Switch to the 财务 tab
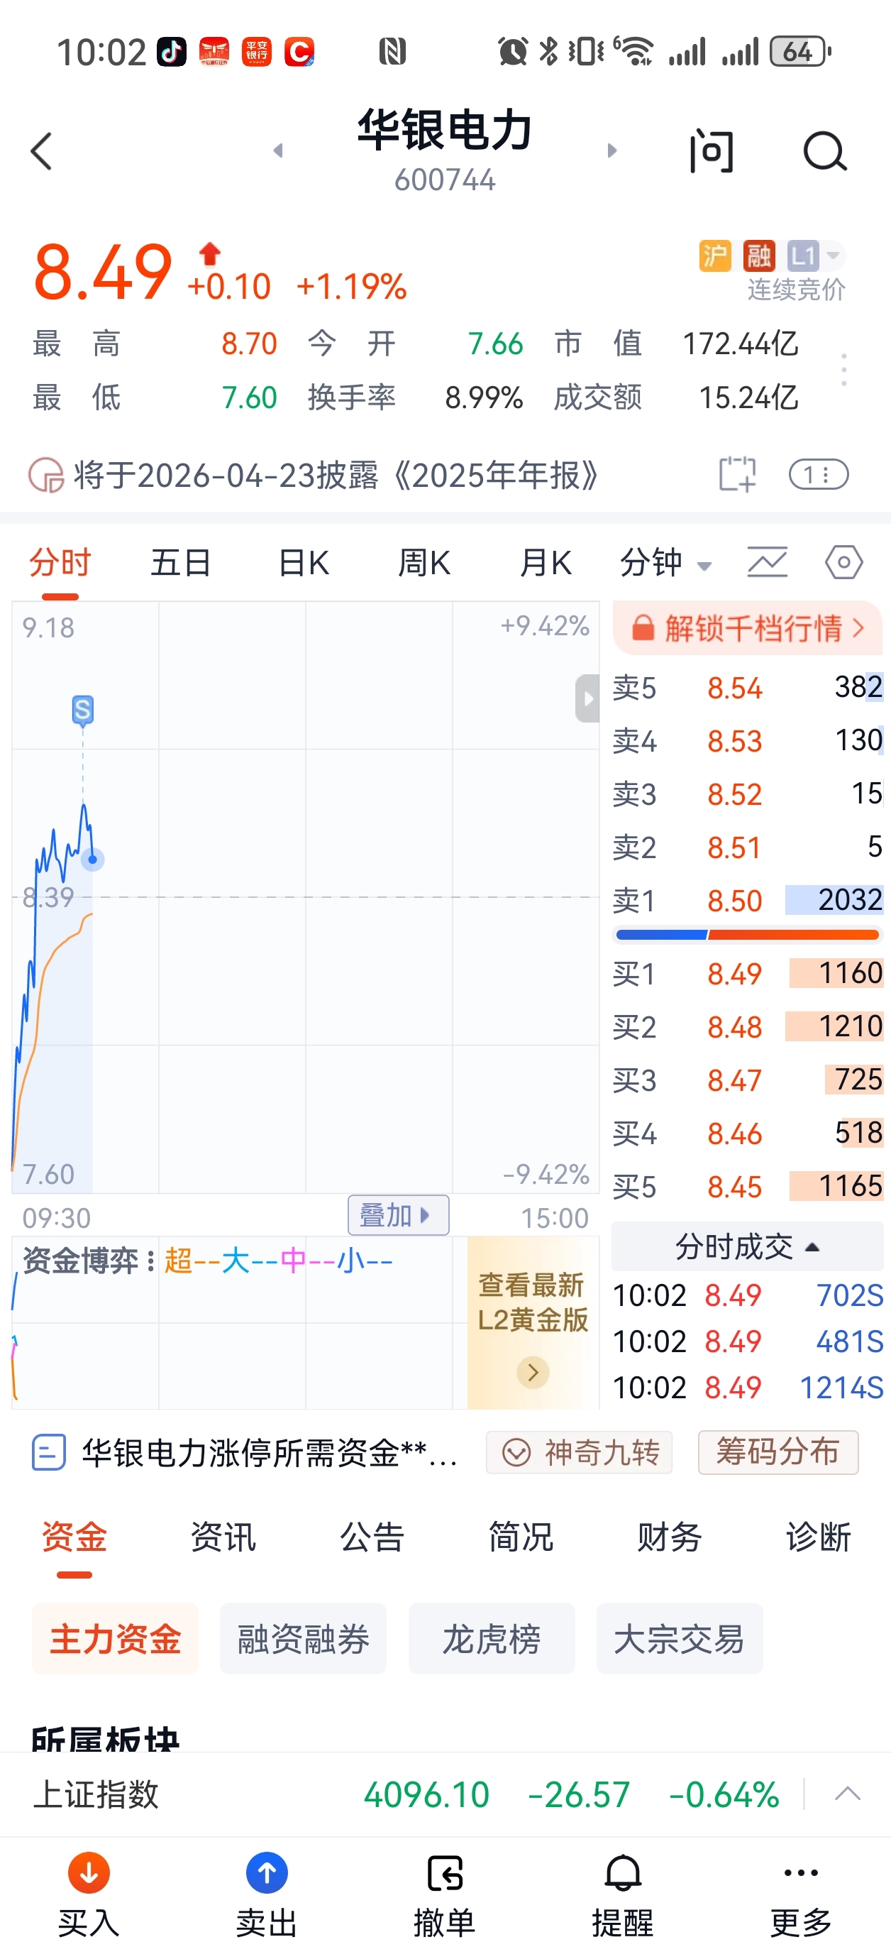 [669, 1537]
